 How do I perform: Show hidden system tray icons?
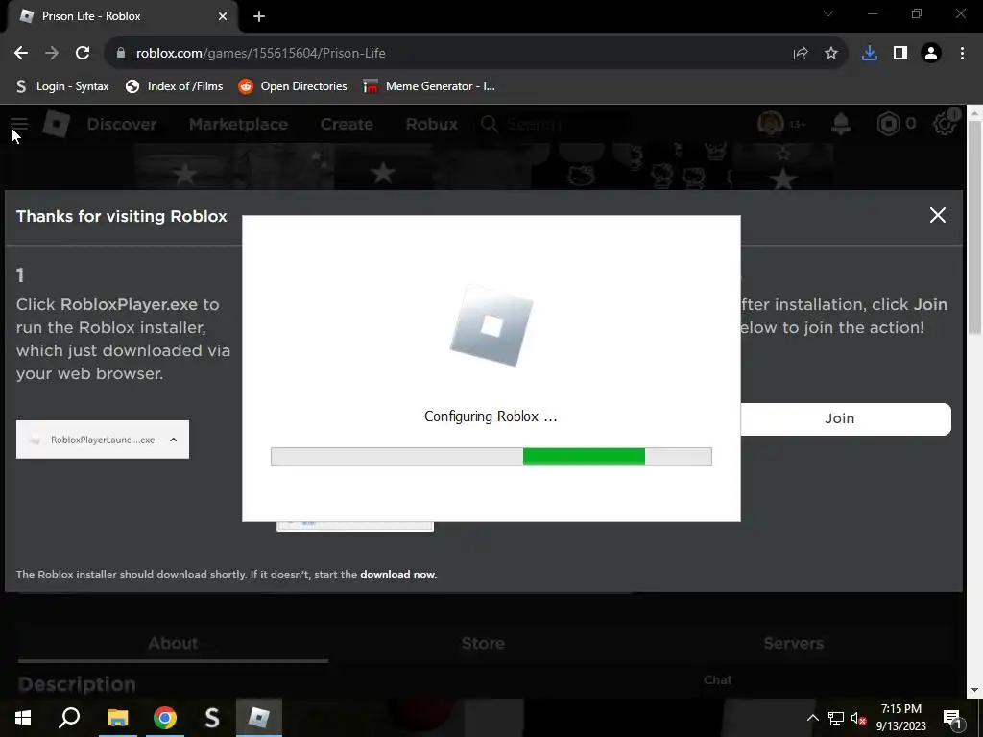click(x=812, y=718)
